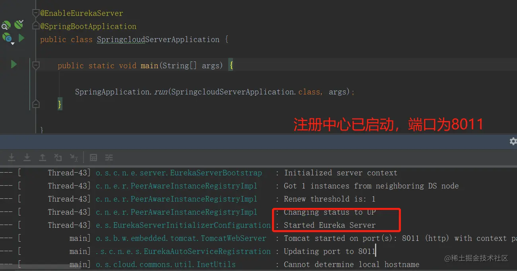Click SpringcloudServerApplication.class argument in run call

pyautogui.click(x=246, y=92)
